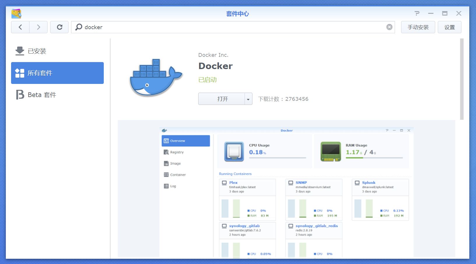
Task: Click the Docker Inc. developer name
Action: coord(213,55)
